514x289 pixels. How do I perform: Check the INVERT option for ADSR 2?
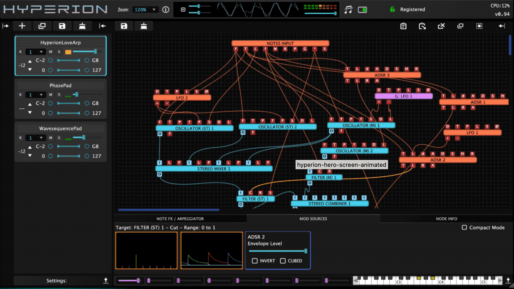(x=255, y=261)
